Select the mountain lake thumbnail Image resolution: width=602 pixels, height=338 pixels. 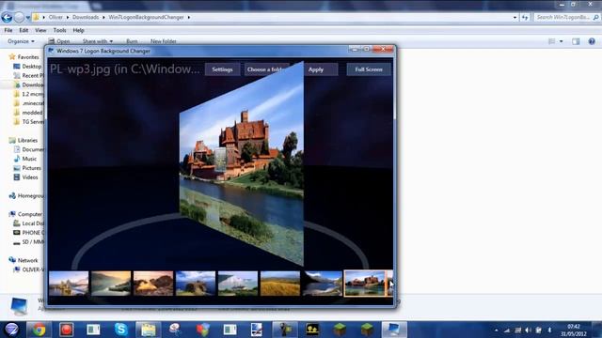coord(323,284)
